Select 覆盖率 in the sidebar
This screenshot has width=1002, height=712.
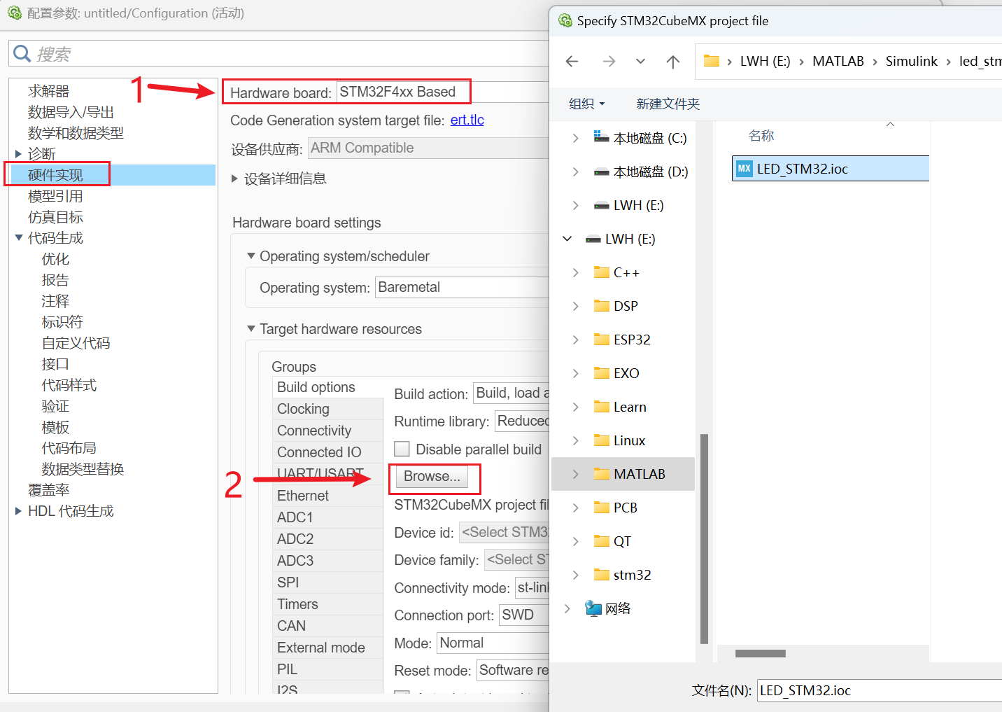[48, 490]
